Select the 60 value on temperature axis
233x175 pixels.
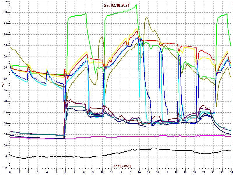tap(5, 57)
